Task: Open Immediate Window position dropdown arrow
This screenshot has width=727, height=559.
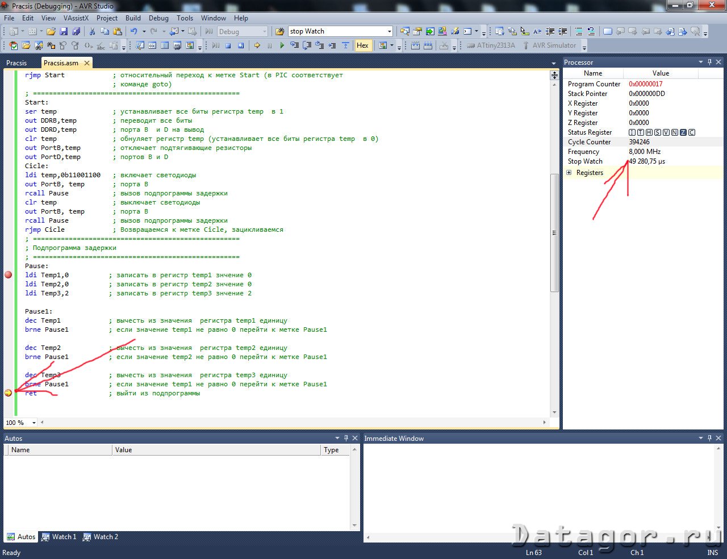Action: tap(700, 438)
